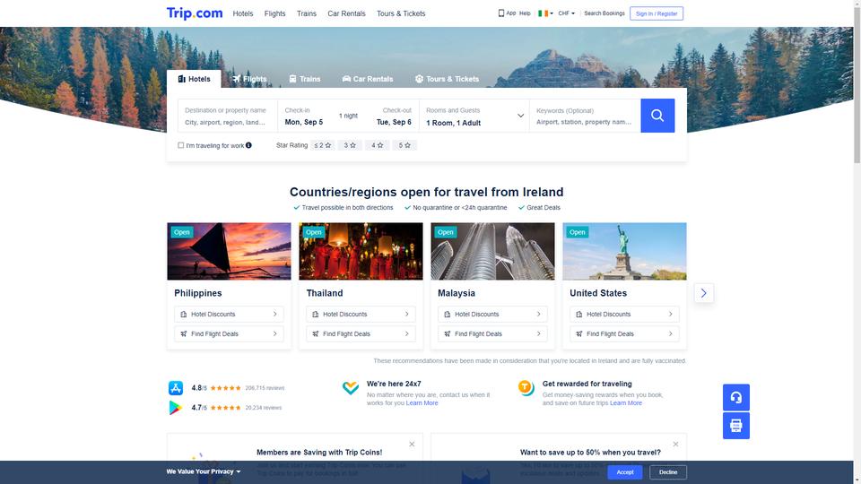Screen dimensions: 861x484
Task: Click the United States Statue of Liberty thumbnail
Action: coord(624,251)
